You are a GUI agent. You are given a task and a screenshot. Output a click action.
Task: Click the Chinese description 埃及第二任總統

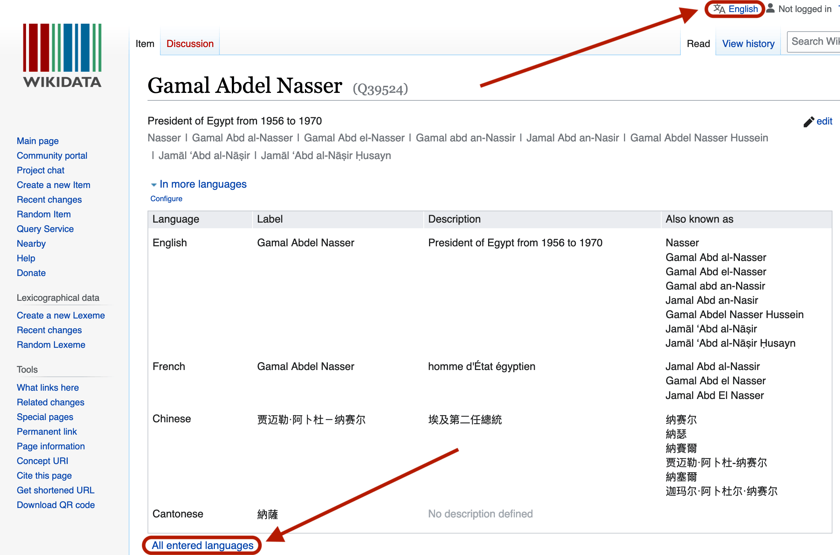pos(465,419)
